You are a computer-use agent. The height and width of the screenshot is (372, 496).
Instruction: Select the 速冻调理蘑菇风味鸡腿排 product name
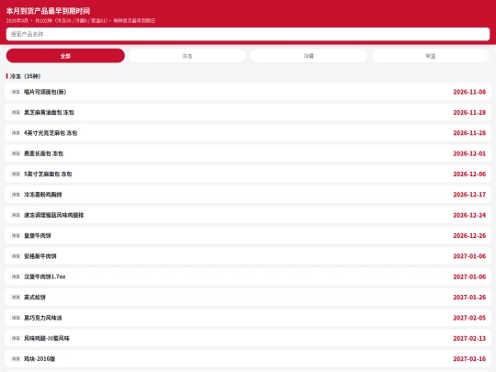coord(54,215)
